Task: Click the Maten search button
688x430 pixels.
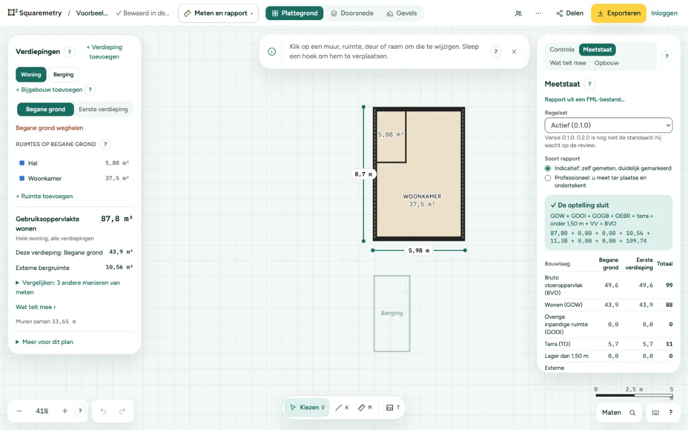Action: coord(619,413)
